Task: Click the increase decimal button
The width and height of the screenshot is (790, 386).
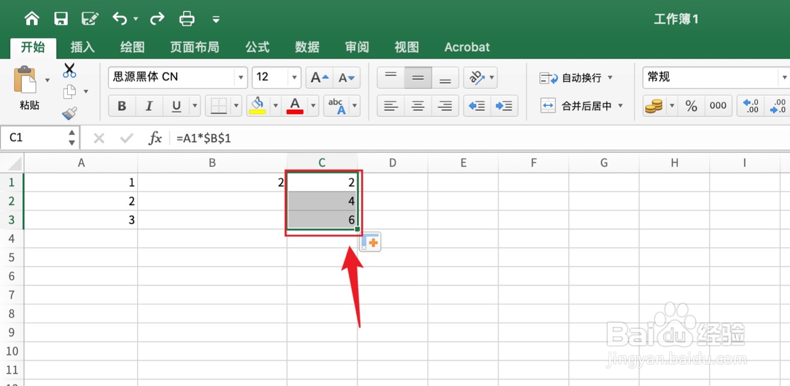Action: [x=750, y=106]
